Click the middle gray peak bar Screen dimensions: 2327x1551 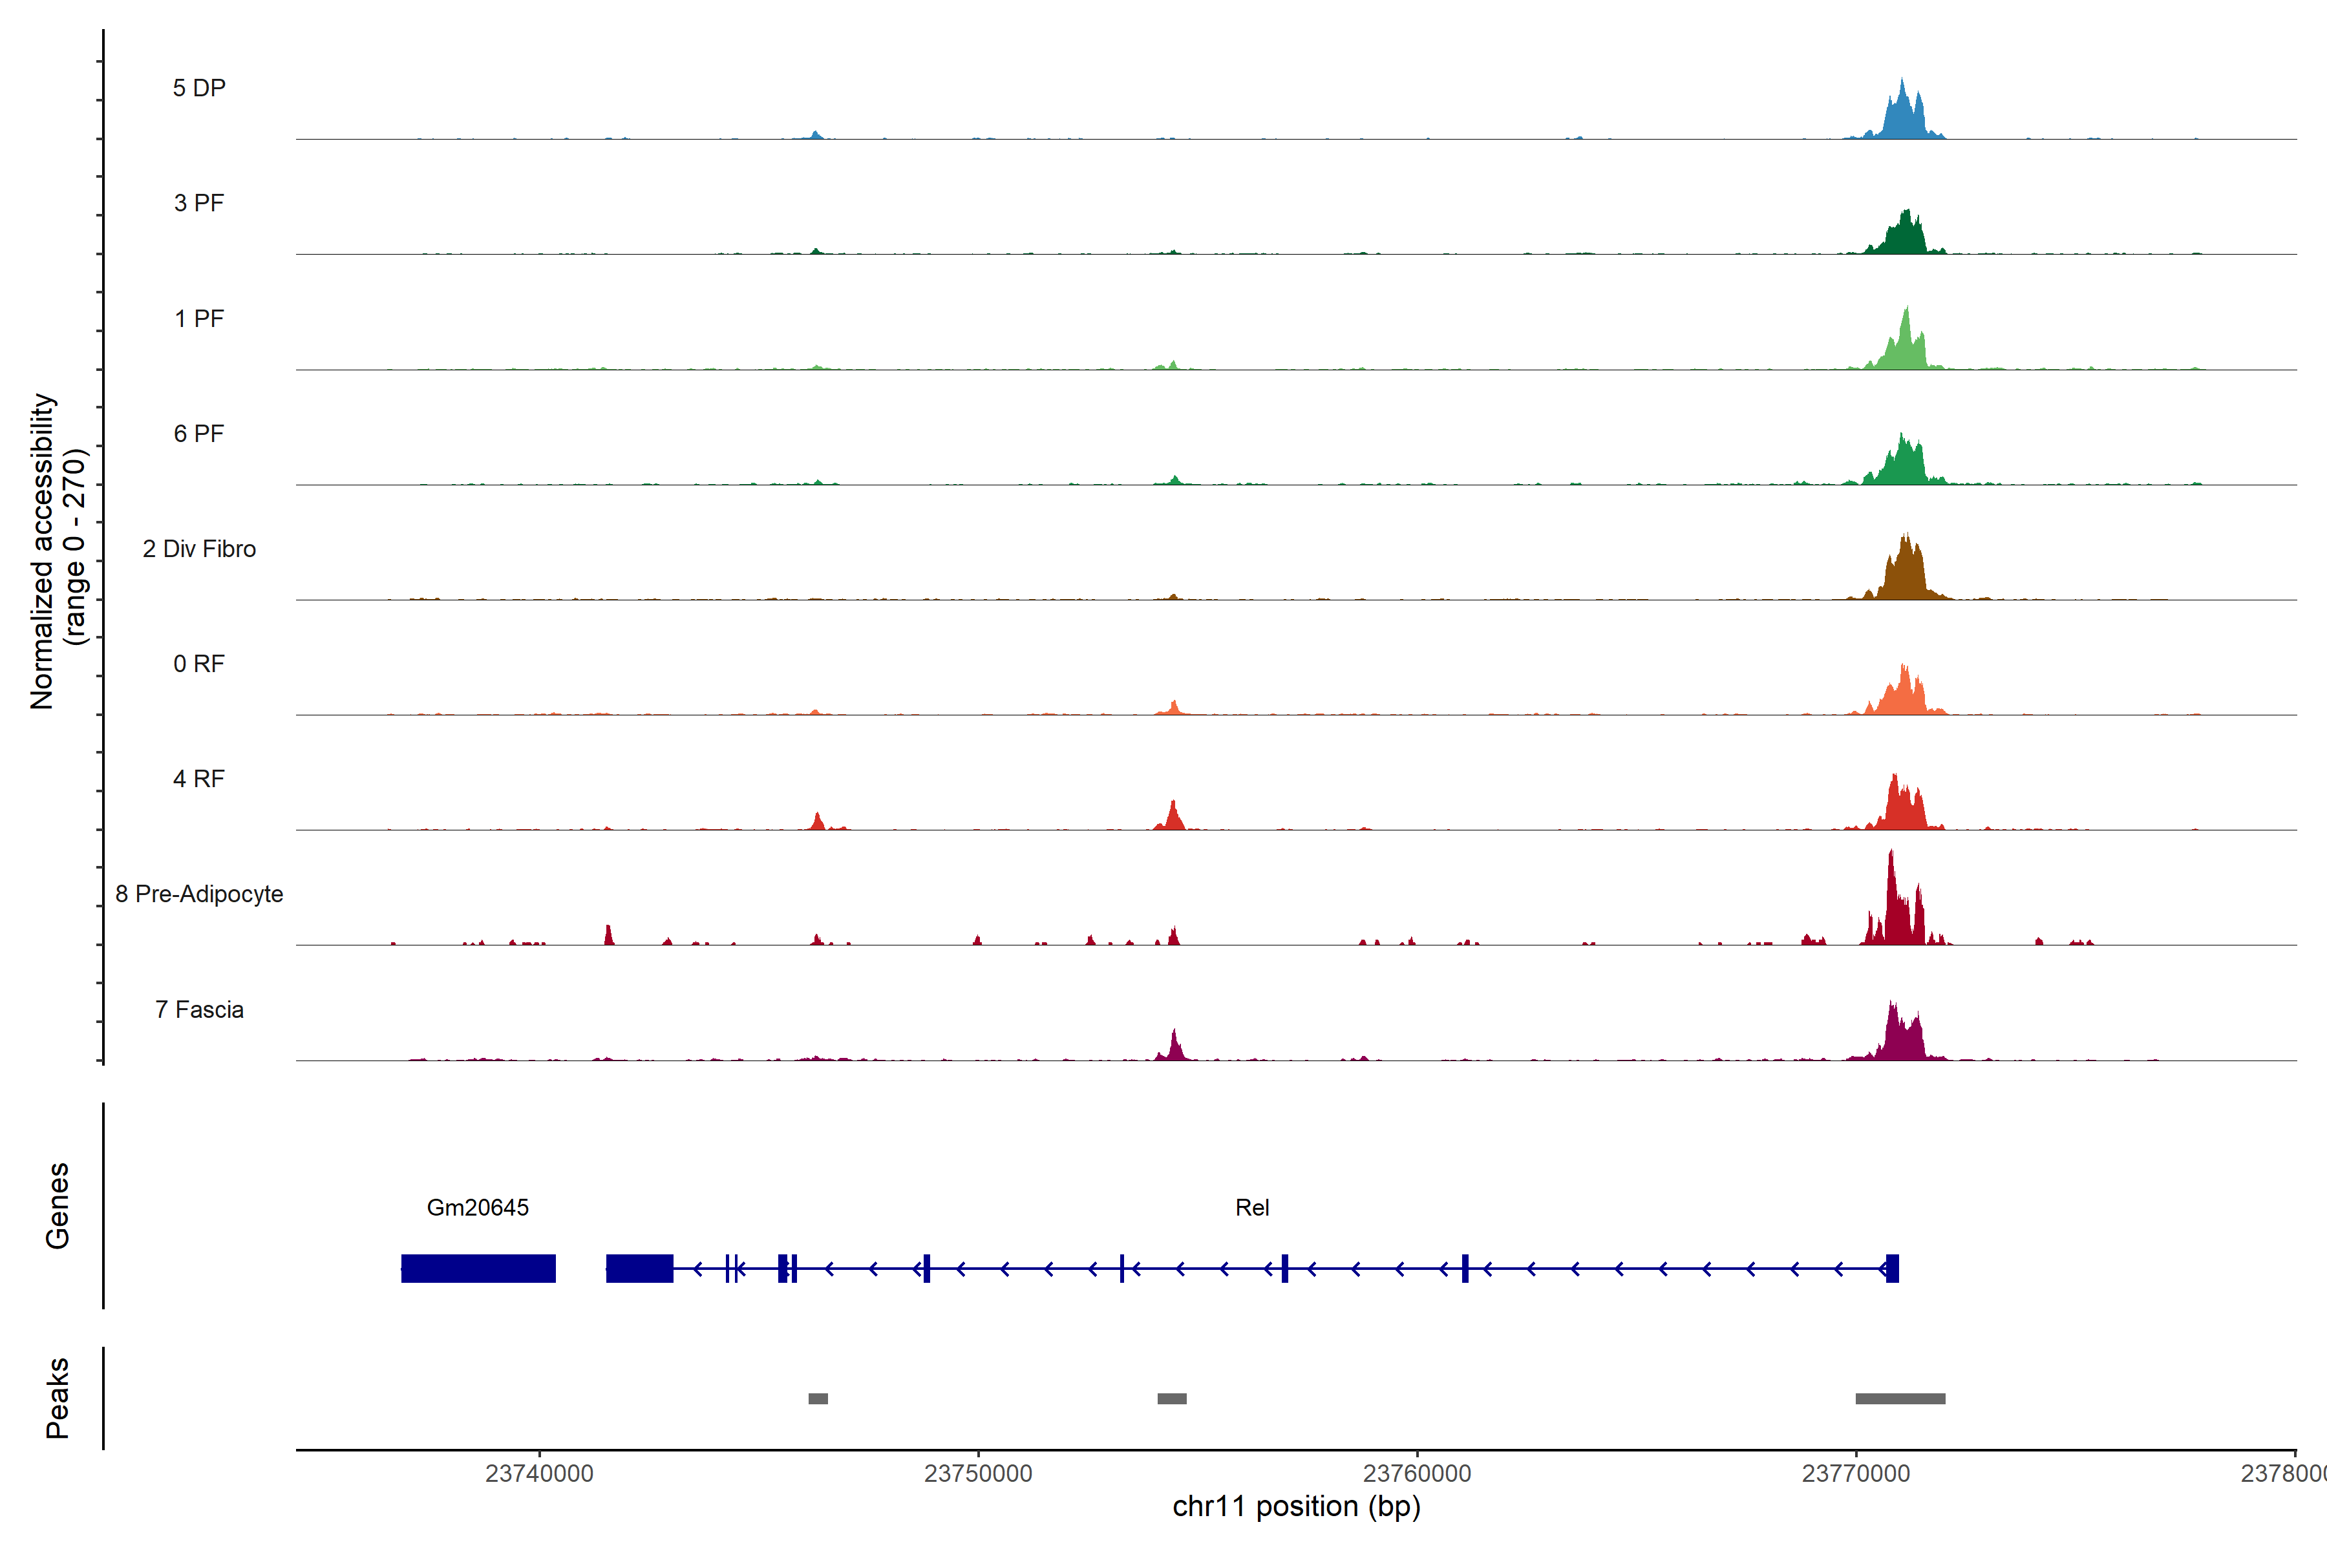(x=1171, y=1398)
